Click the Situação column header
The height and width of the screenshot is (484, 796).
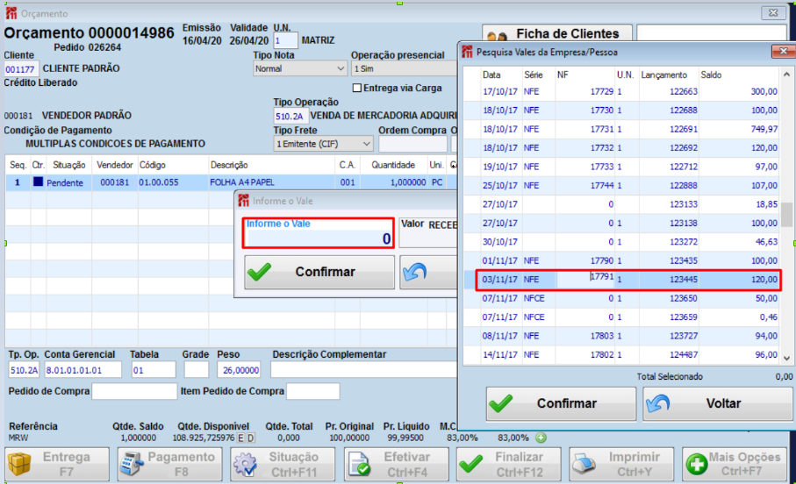point(69,165)
